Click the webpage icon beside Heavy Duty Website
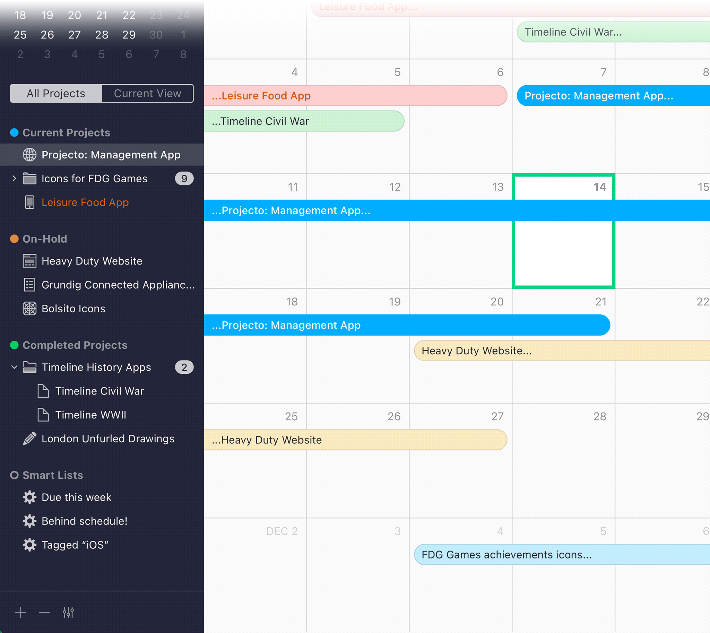Screen dimensions: 710x633 29,261
